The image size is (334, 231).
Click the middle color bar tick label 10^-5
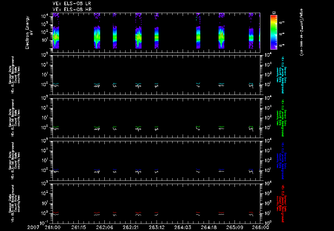pos(281,34)
